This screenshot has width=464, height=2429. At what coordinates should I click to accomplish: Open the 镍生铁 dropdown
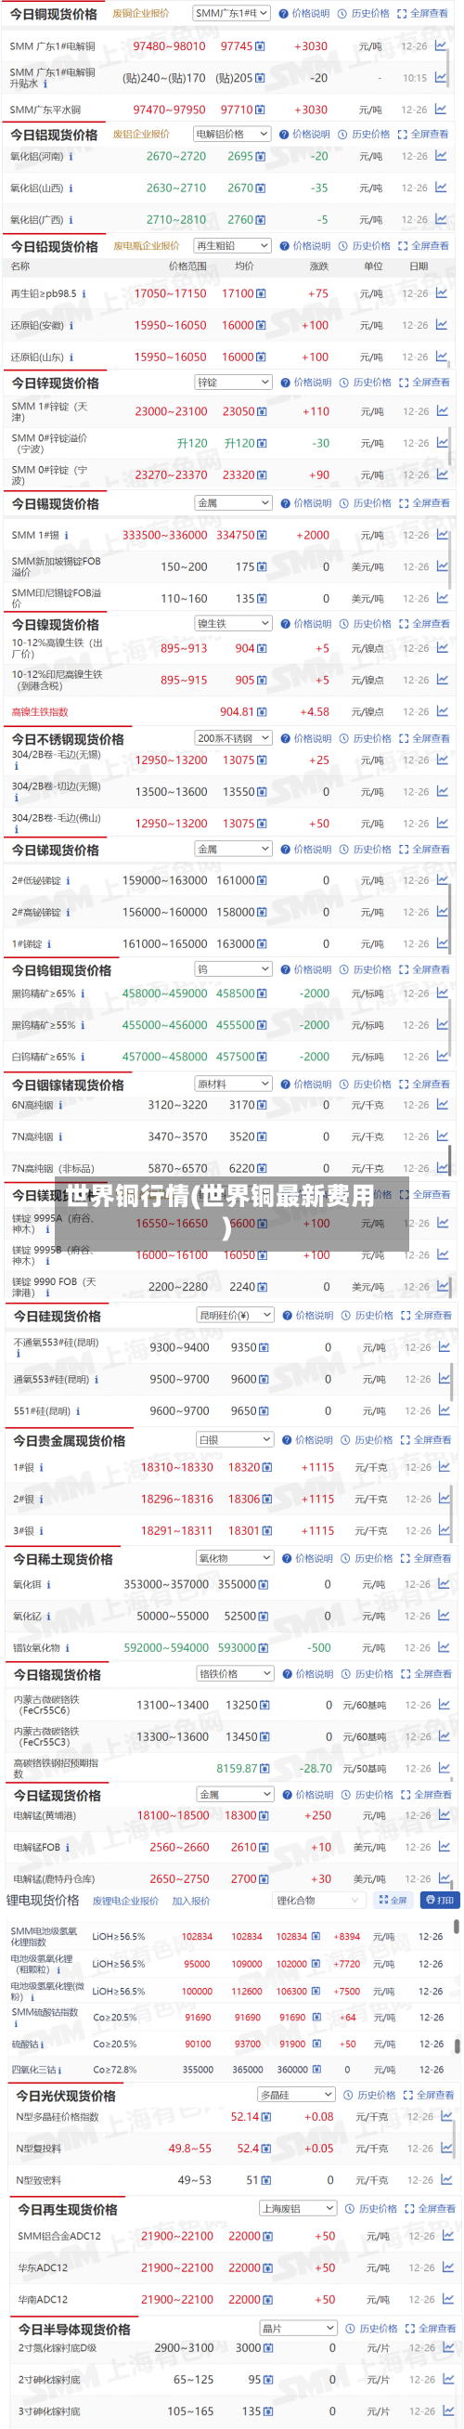[233, 623]
